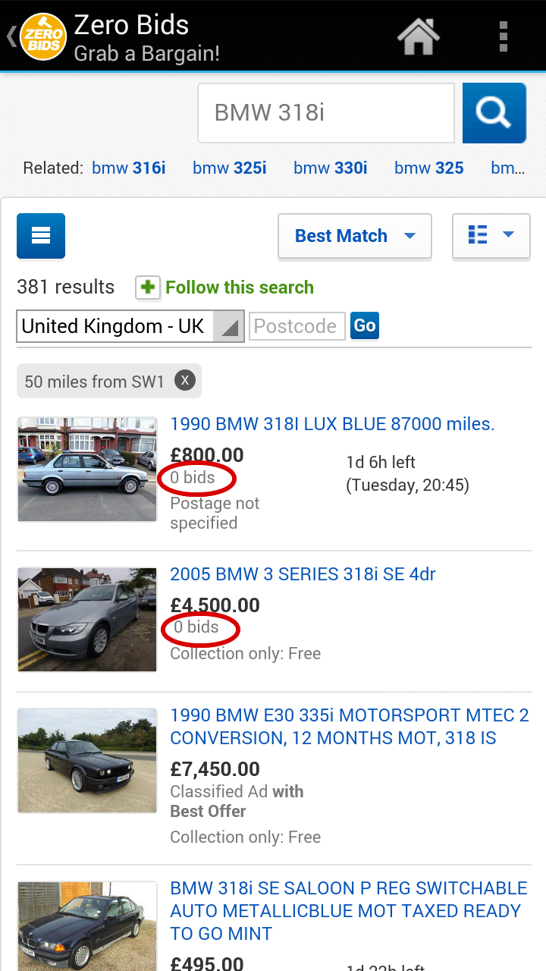
Task: Open the Best Match sort dropdown
Action: coord(409,236)
